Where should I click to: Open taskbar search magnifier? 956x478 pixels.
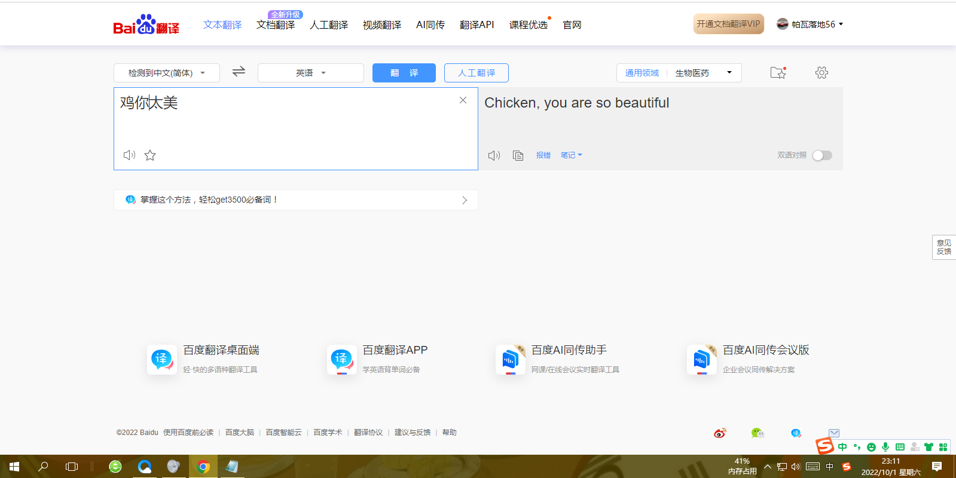pos(43,467)
